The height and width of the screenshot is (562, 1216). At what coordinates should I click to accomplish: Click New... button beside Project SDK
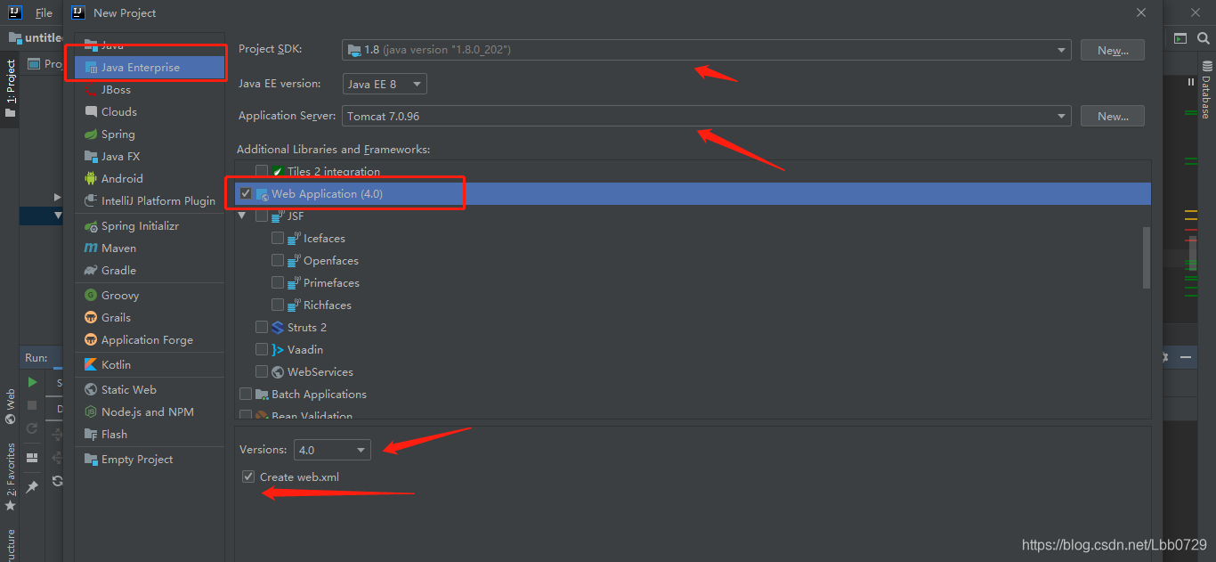pos(1113,51)
